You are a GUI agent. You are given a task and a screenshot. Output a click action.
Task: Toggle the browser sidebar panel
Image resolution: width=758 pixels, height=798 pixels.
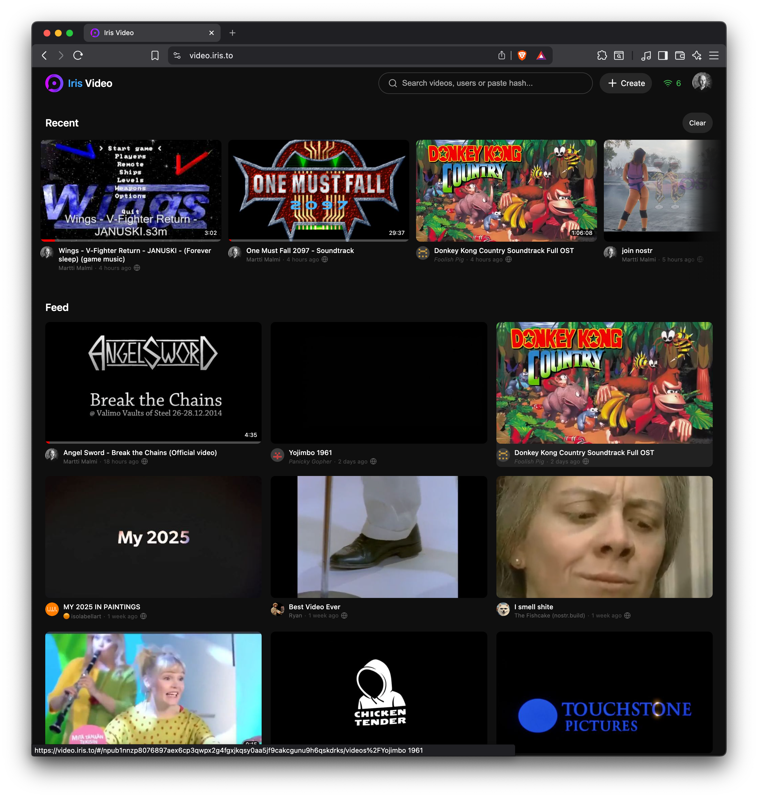click(663, 55)
